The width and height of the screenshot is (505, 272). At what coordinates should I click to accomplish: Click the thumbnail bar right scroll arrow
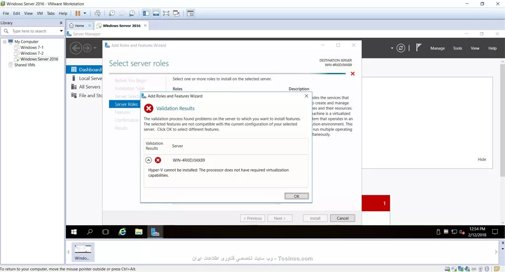tap(496, 252)
